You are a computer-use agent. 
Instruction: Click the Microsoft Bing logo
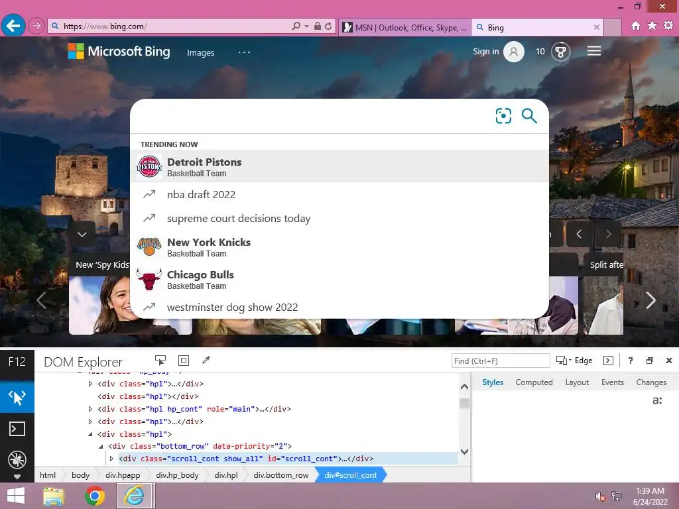[x=119, y=52]
